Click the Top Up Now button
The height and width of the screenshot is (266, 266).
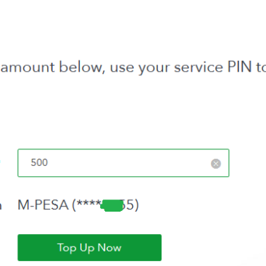click(x=89, y=247)
